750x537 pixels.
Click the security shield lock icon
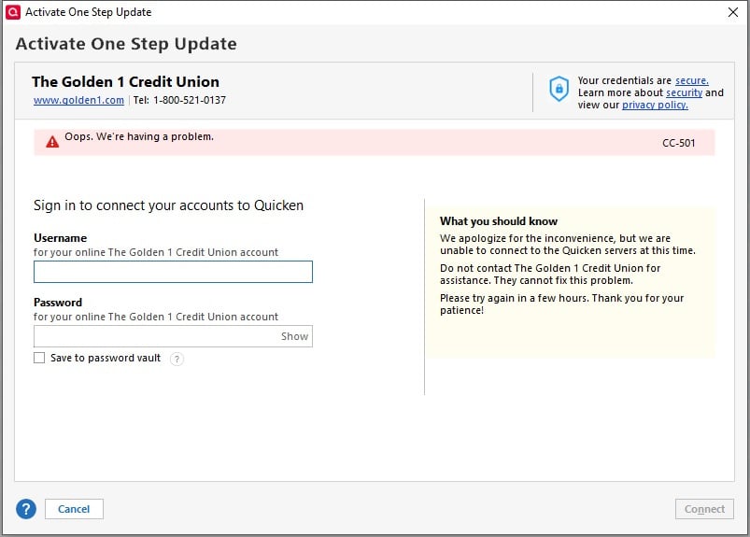pos(559,89)
